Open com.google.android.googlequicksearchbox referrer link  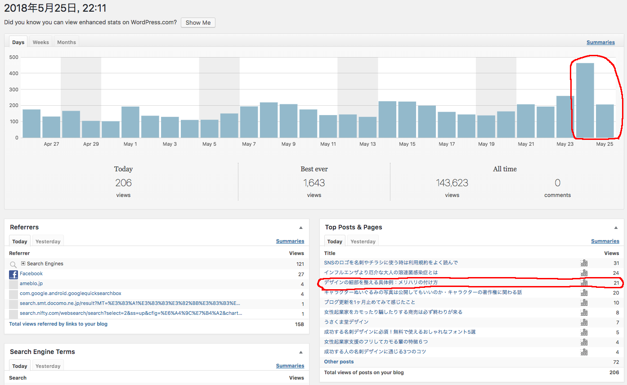click(x=71, y=293)
